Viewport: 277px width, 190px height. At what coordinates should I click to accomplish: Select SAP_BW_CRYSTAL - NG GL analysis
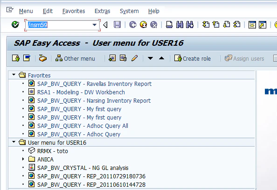(83, 168)
